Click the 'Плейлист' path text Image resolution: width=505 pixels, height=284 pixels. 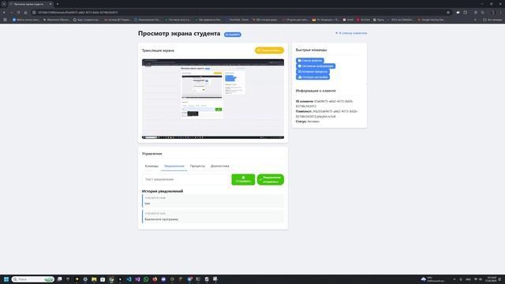click(327, 114)
